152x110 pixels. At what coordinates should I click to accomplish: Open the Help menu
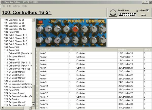click(x=25, y=6)
